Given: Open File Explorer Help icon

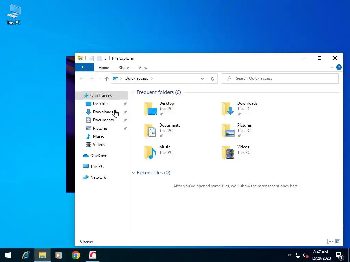Looking at the screenshot, I should click(x=339, y=67).
